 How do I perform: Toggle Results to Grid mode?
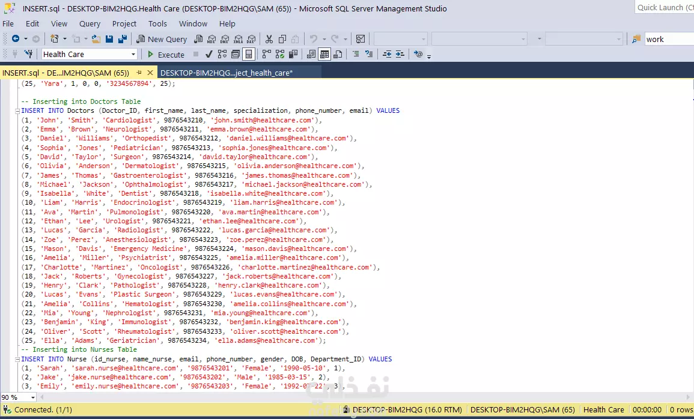[x=324, y=54]
